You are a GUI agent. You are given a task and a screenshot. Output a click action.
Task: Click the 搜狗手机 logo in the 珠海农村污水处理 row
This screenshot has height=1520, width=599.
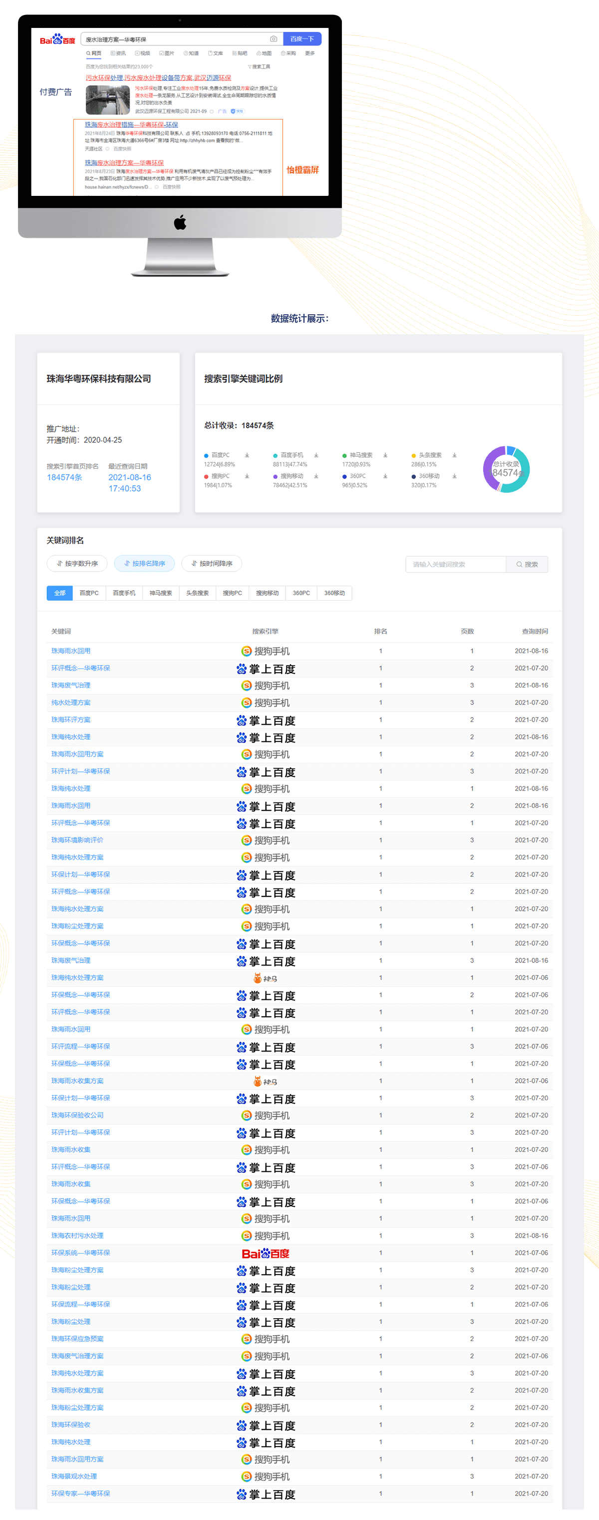[x=265, y=1236]
